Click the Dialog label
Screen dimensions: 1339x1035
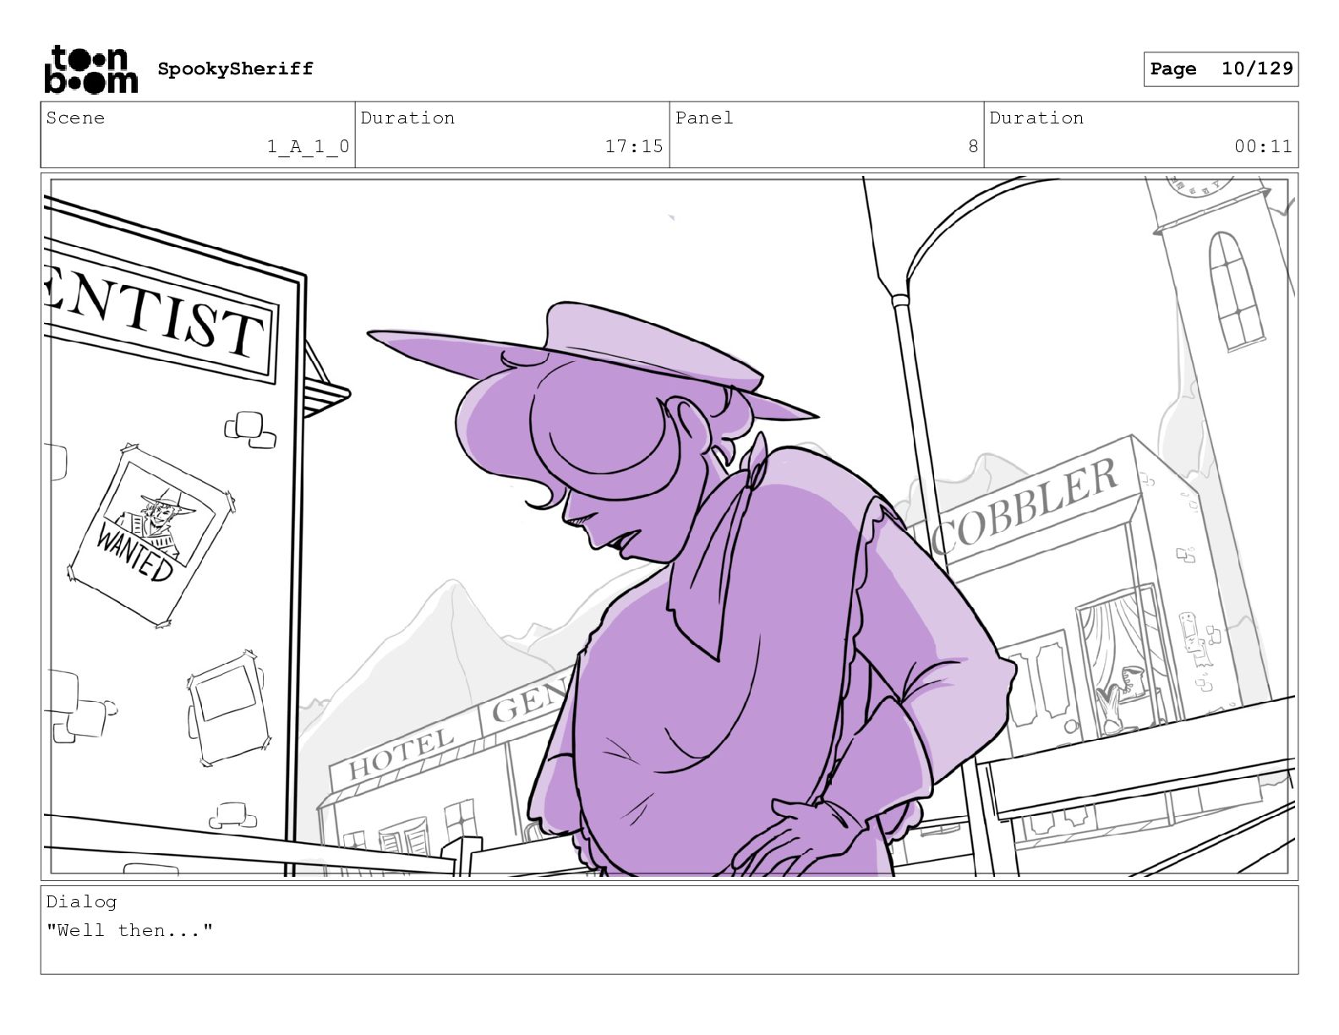click(x=81, y=901)
